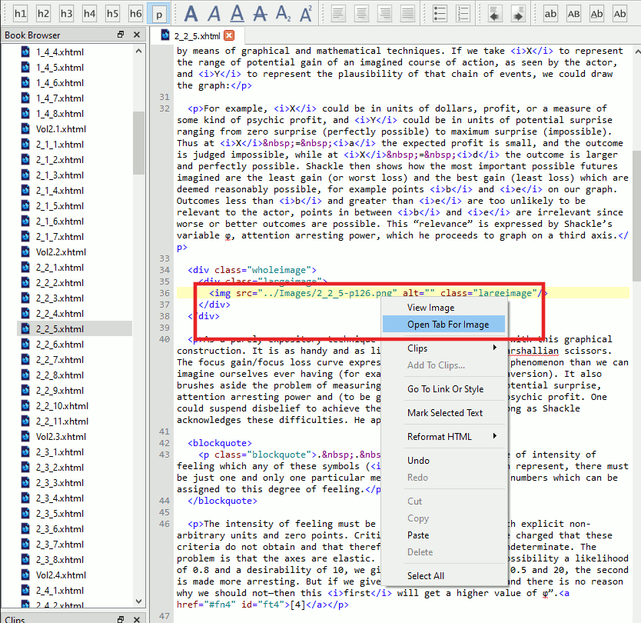Screen dimensions: 641x623
Task: Close the 2_2_5.xhtml tab
Action: click(229, 35)
